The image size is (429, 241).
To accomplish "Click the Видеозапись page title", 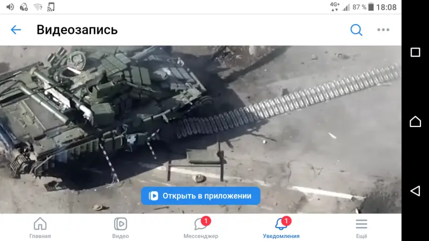I will 77,29.
